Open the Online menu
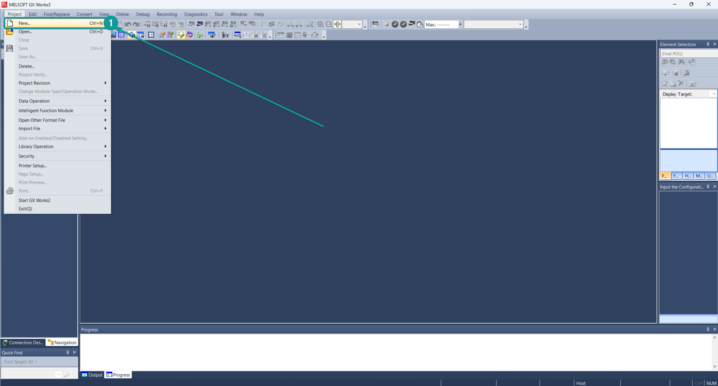This screenshot has height=386, width=718. coord(122,14)
